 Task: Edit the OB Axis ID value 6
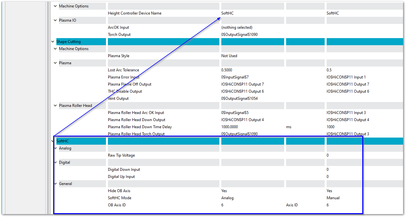[x=223, y=205]
